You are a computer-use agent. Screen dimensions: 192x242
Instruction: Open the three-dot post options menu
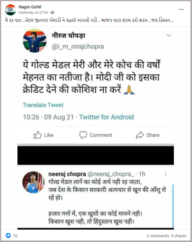pyautogui.click(x=181, y=9)
